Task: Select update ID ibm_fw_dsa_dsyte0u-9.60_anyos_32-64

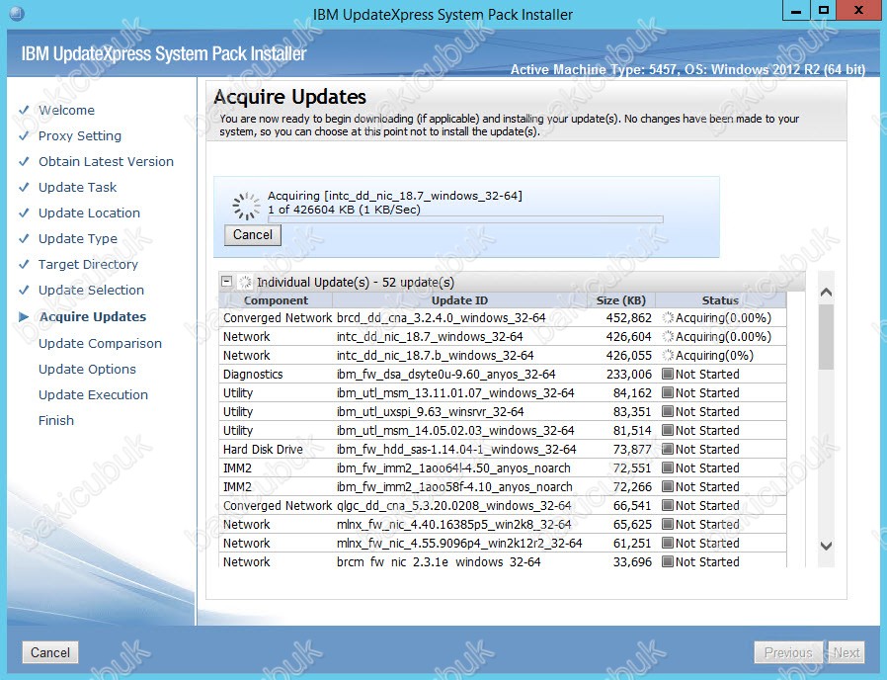Action: click(x=445, y=374)
